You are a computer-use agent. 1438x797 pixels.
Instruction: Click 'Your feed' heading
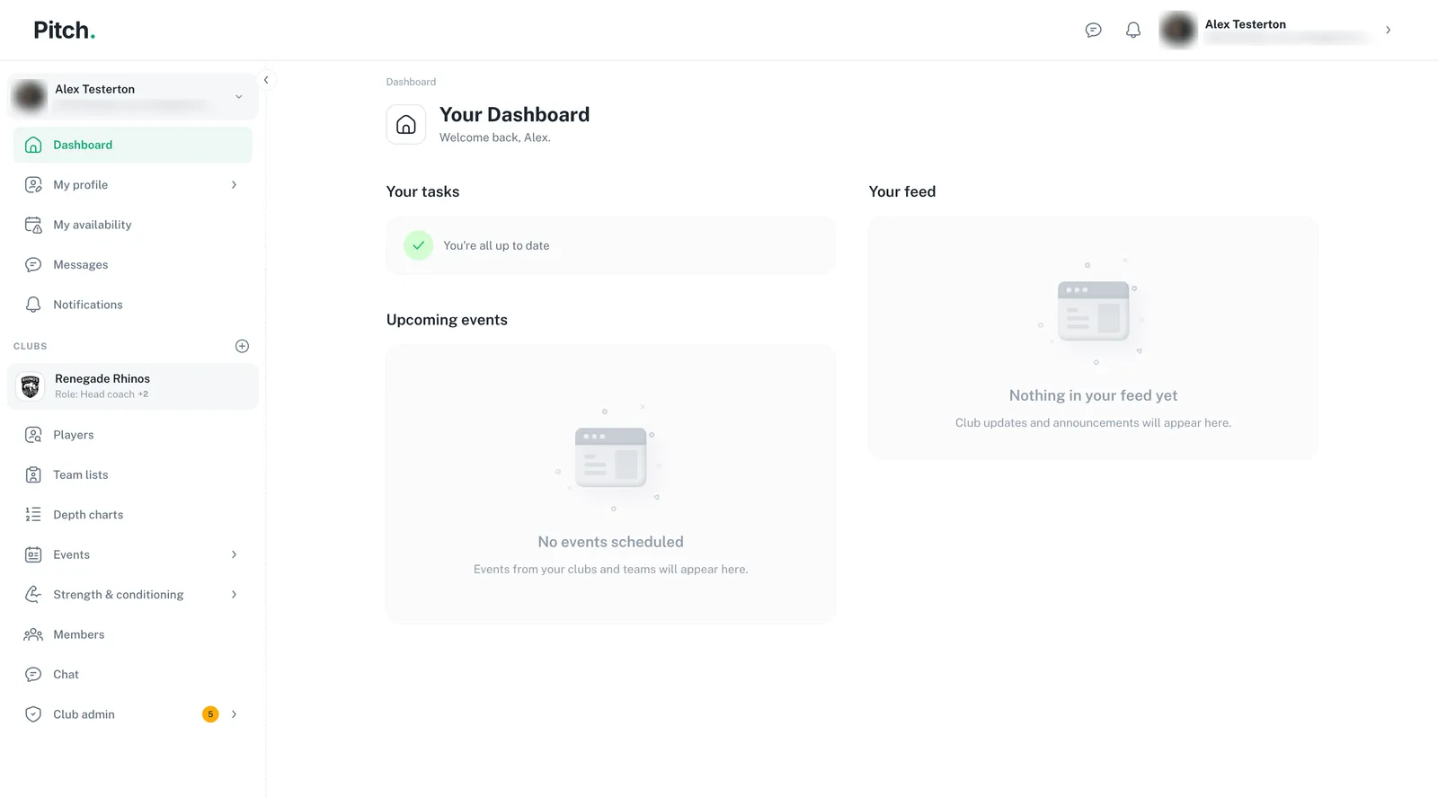(x=902, y=191)
